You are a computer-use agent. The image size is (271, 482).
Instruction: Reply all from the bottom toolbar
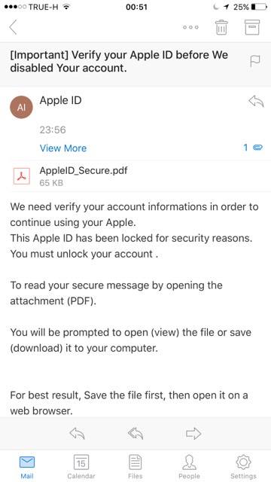[135, 434]
